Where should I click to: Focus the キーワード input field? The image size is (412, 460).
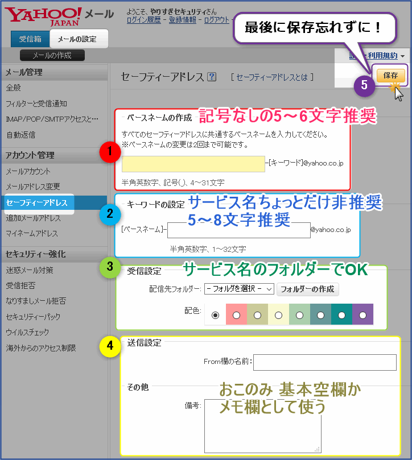point(239,230)
